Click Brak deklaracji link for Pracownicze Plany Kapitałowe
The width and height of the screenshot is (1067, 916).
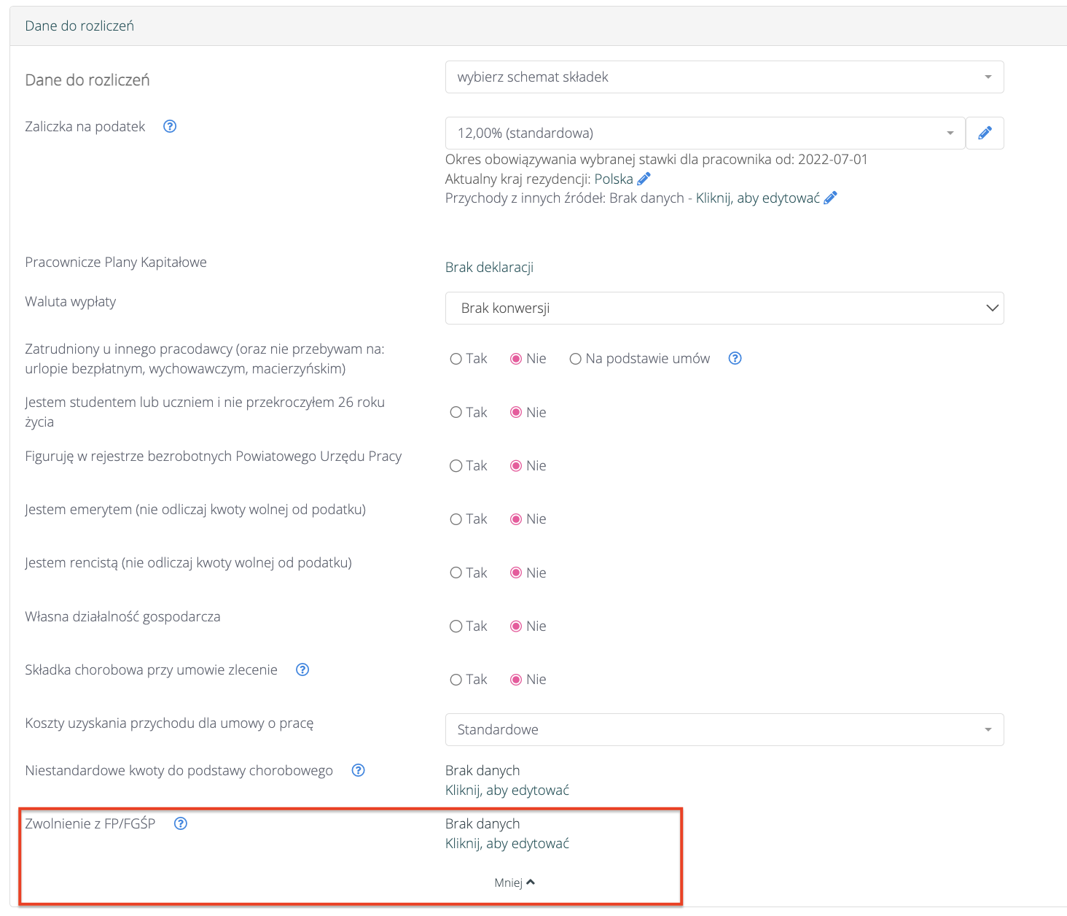(x=489, y=267)
